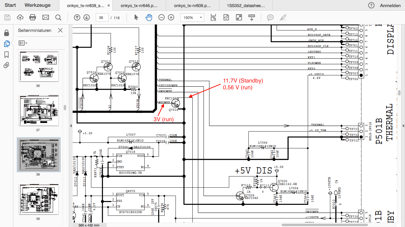Open the Werkzeuge tools view
This screenshot has width=405, height=227.
coord(38,5)
